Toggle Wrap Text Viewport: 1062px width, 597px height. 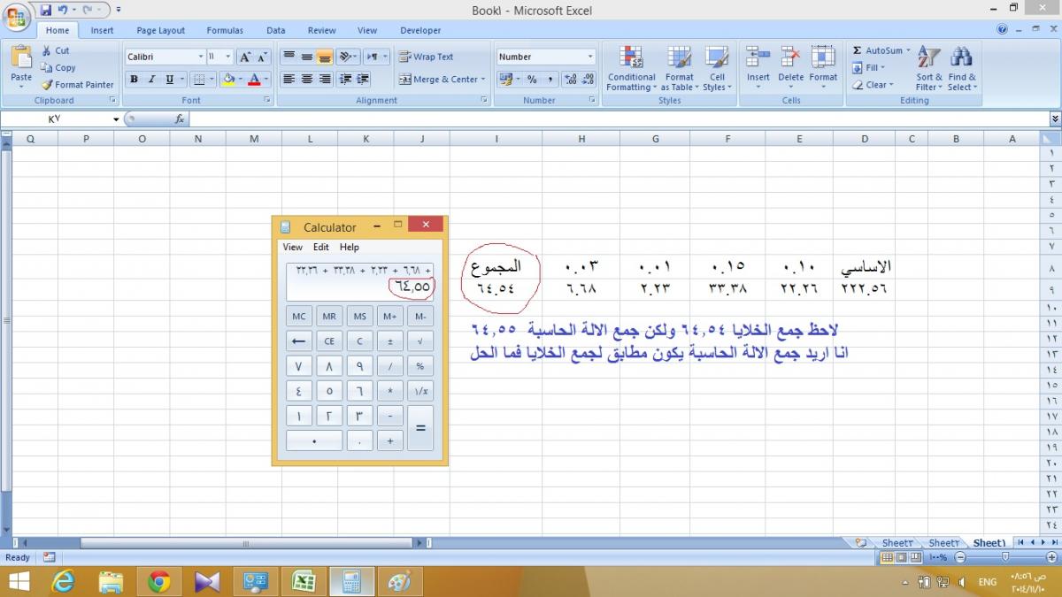(x=426, y=57)
